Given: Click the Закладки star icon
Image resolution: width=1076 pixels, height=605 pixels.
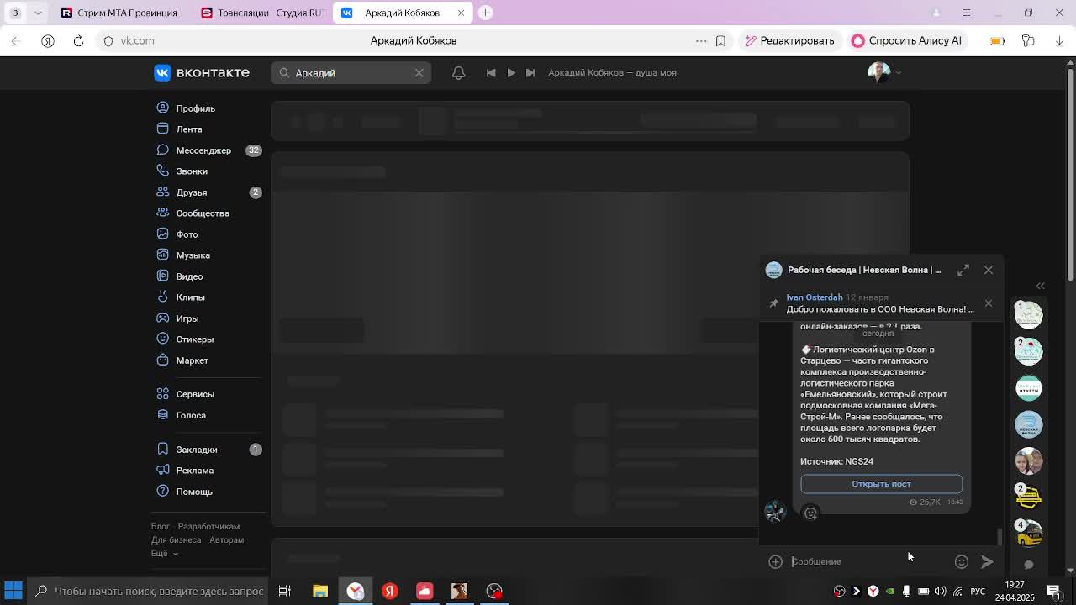Looking at the screenshot, I should (x=162, y=450).
